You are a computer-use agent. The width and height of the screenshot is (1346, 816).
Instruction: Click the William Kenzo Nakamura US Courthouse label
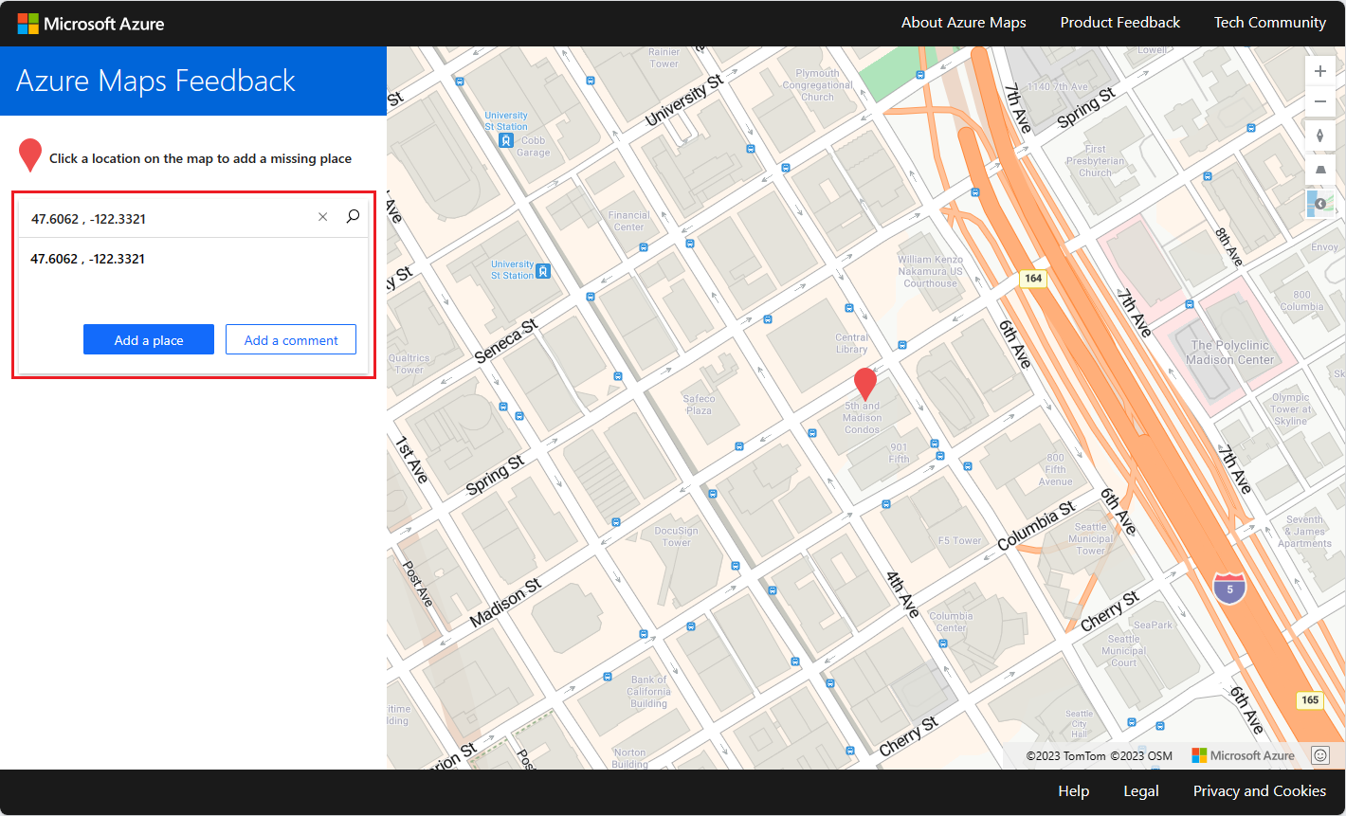coord(930,271)
